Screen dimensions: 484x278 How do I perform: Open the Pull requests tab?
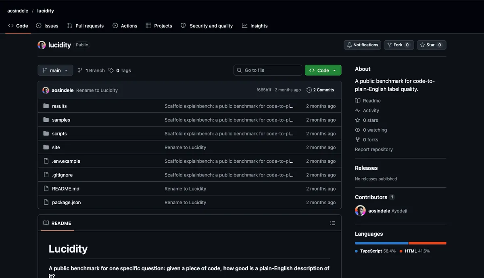point(85,26)
